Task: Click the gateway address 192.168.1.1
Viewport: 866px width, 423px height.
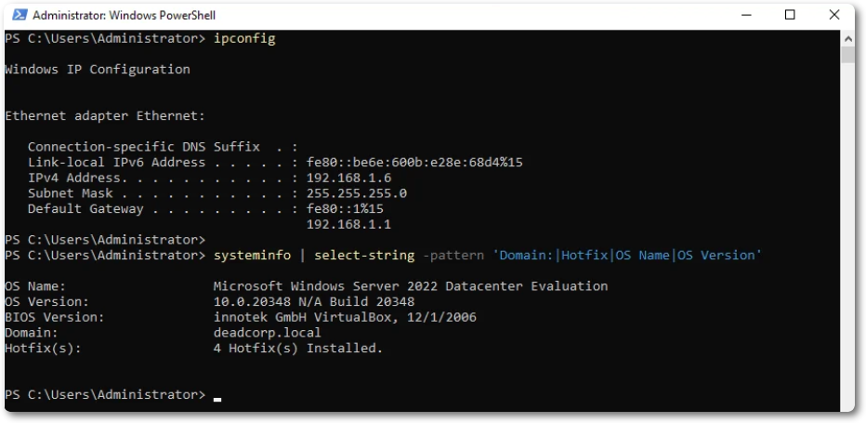Action: (x=349, y=224)
